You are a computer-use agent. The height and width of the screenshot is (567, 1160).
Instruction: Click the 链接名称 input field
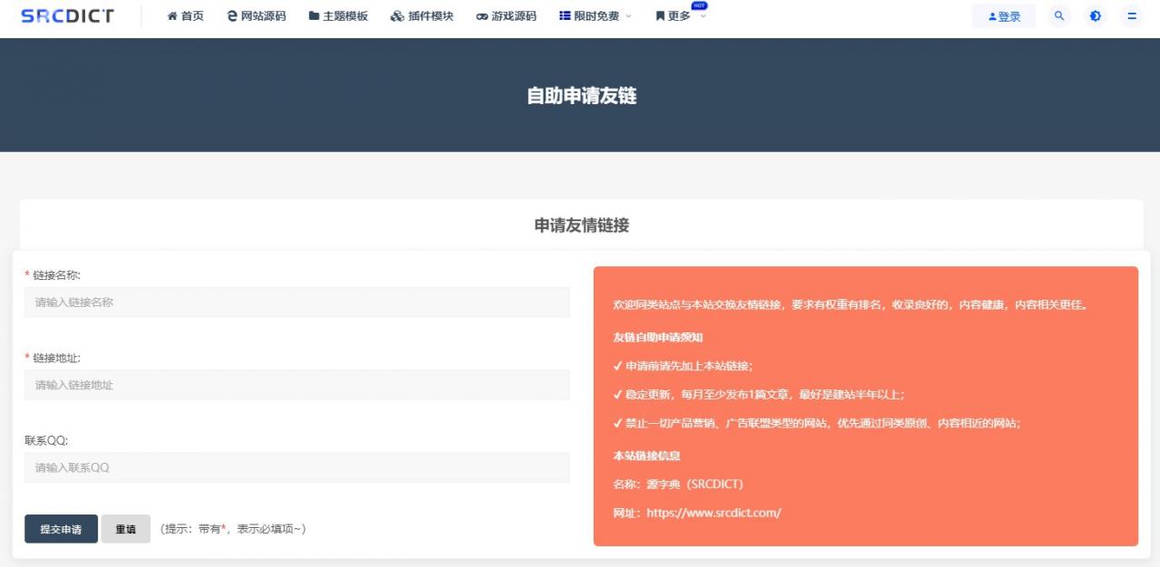coord(297,302)
